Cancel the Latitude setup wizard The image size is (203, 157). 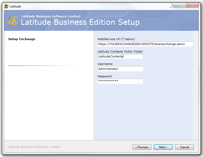click(x=184, y=147)
